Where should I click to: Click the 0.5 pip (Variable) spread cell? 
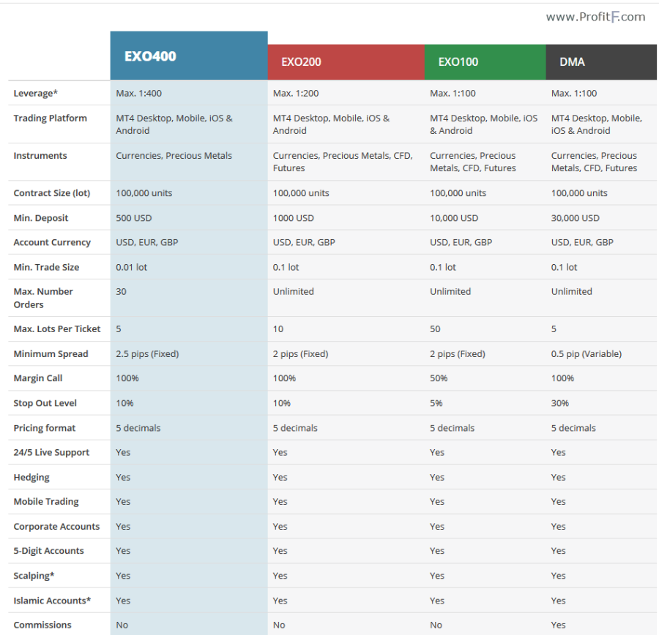587,353
